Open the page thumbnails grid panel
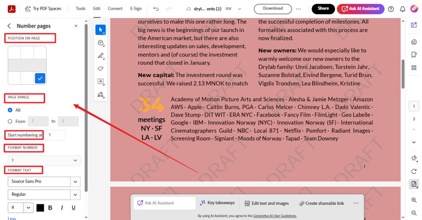The width and height of the screenshot is (422, 220). pyautogui.click(x=414, y=68)
